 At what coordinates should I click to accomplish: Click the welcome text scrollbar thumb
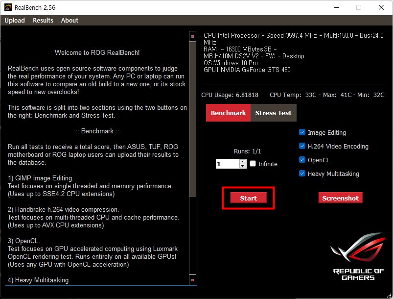pos(192,119)
